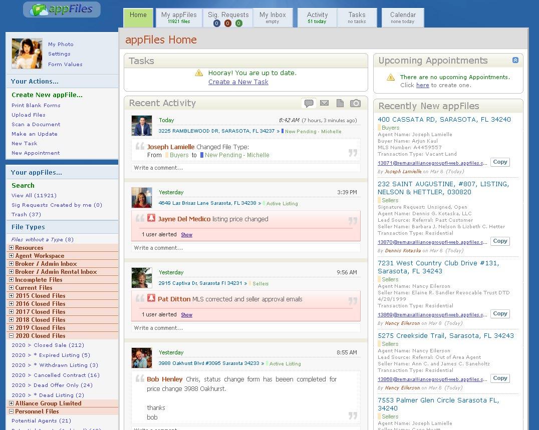Open 3225 Ramblewood Dr file link
The image size is (539, 430).
coord(216,131)
